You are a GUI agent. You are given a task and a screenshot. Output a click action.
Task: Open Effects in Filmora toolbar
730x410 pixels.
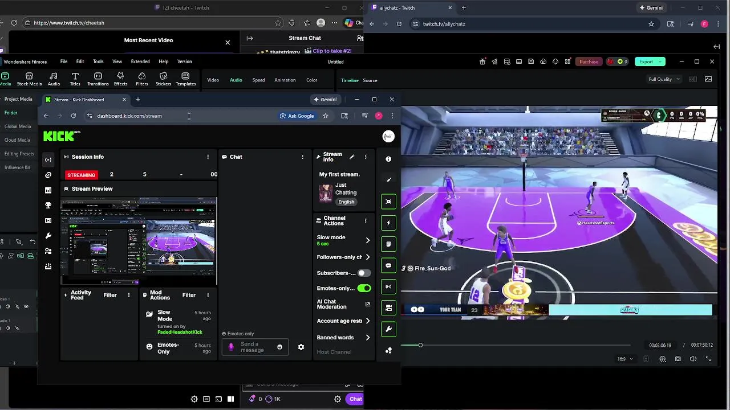[x=120, y=79]
